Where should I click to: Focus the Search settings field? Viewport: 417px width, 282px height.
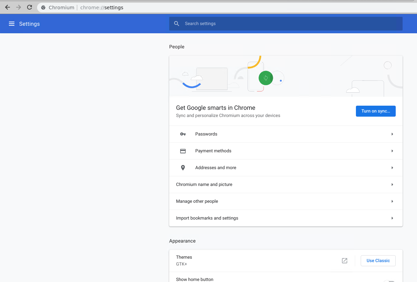coord(286,24)
